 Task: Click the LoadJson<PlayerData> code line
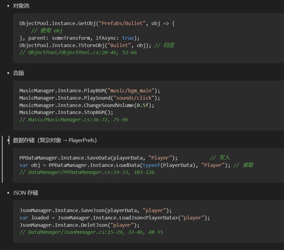(115, 218)
